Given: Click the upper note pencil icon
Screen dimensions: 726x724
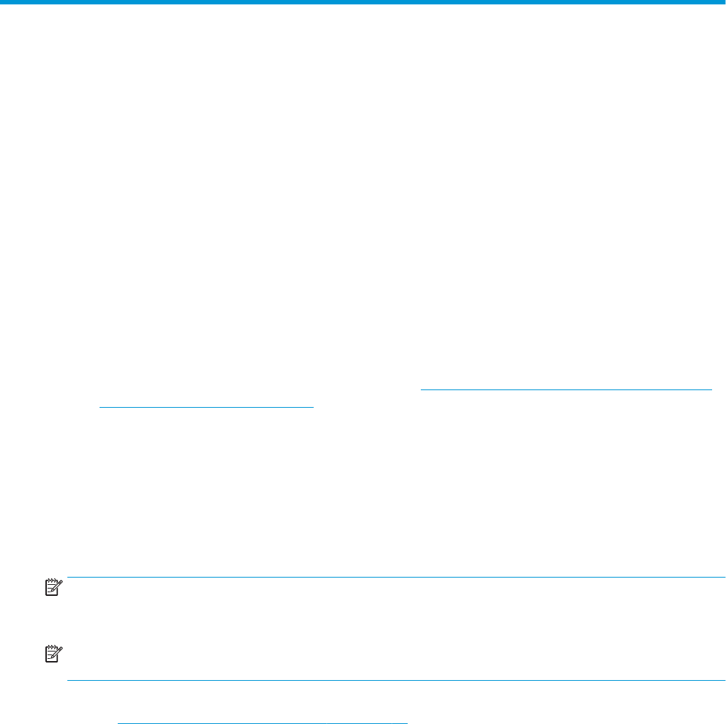Looking at the screenshot, I should click(x=53, y=587).
